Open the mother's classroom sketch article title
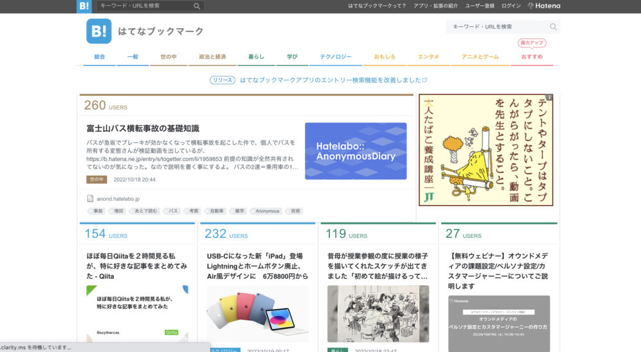Screen dimensions: 641x352 pos(378,266)
